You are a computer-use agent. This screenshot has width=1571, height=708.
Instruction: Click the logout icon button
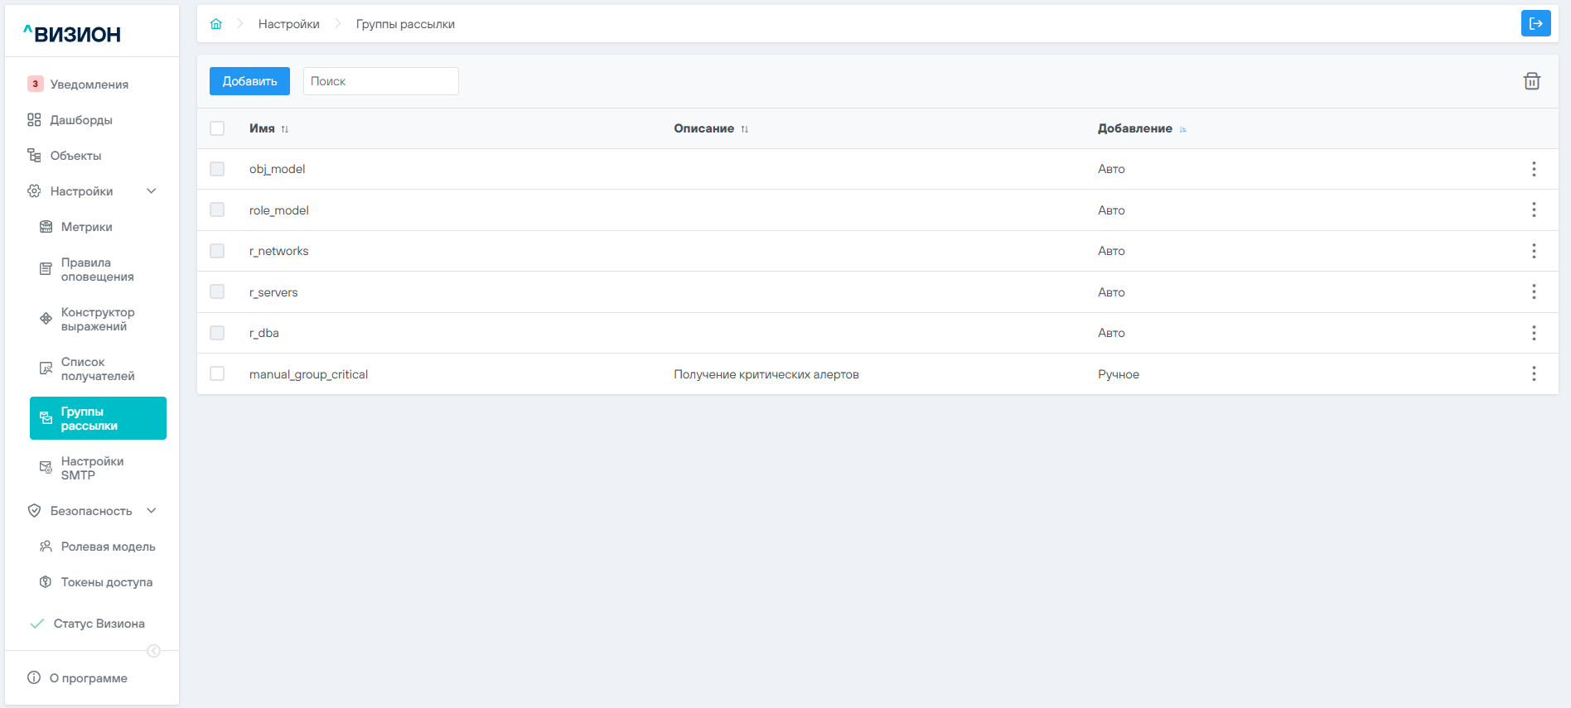click(1535, 23)
